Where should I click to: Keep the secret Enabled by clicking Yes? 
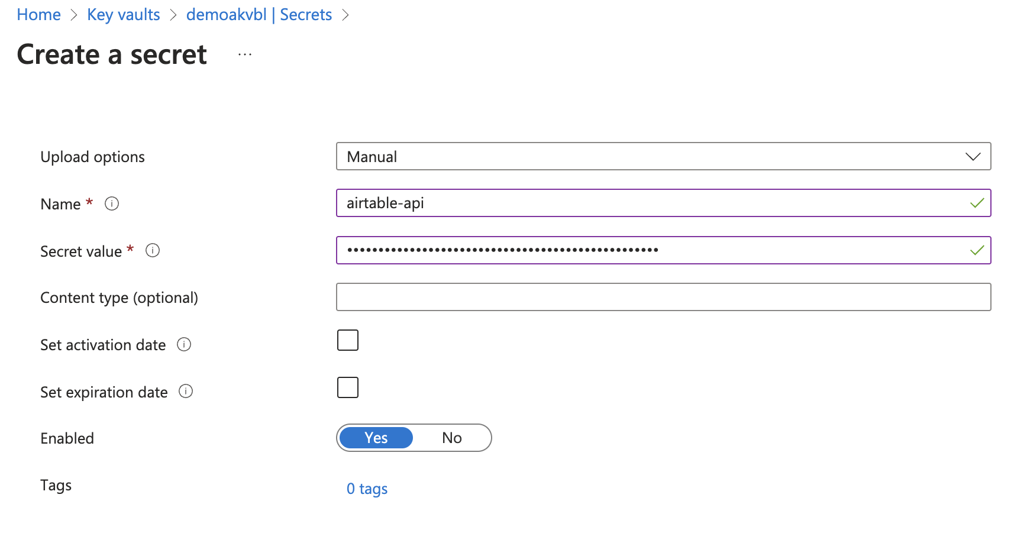coord(375,438)
